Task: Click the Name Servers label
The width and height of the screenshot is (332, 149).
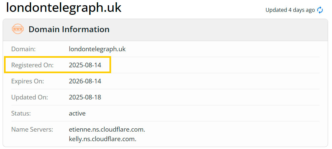Action: pos(32,129)
